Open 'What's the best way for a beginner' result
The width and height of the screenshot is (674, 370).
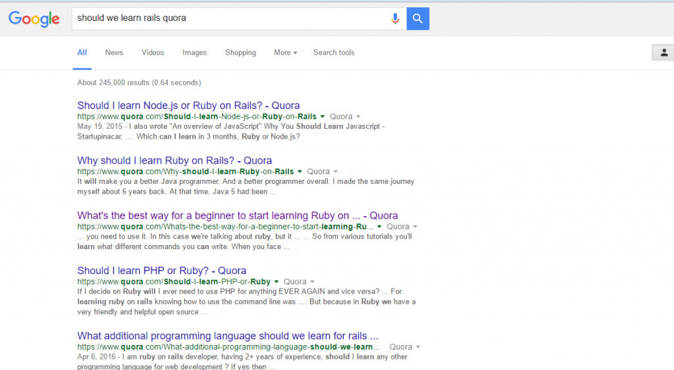pos(237,216)
